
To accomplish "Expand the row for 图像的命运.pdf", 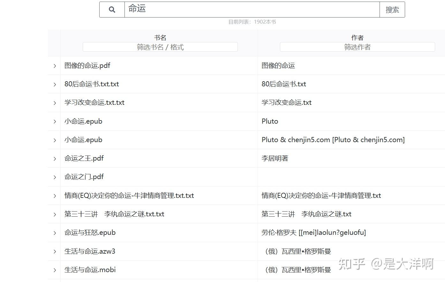I will (54, 66).
